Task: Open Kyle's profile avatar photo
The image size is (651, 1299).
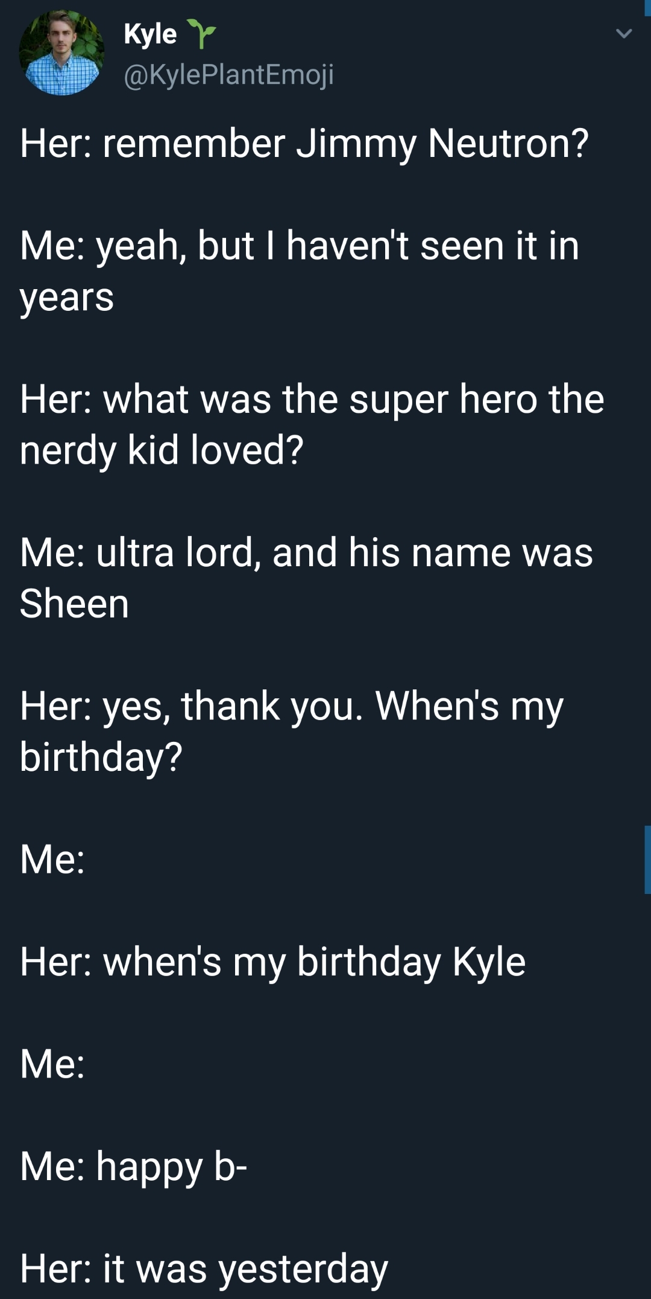Action: [x=61, y=53]
